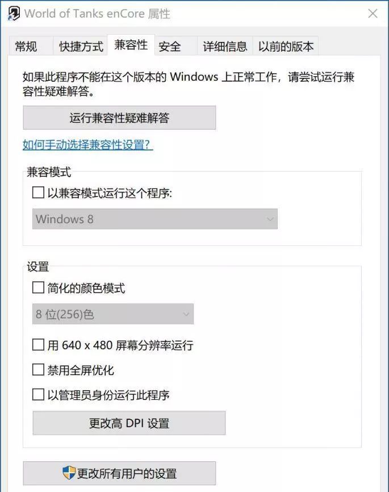
Task: Open the 快捷方式 tab
Action: (x=81, y=47)
